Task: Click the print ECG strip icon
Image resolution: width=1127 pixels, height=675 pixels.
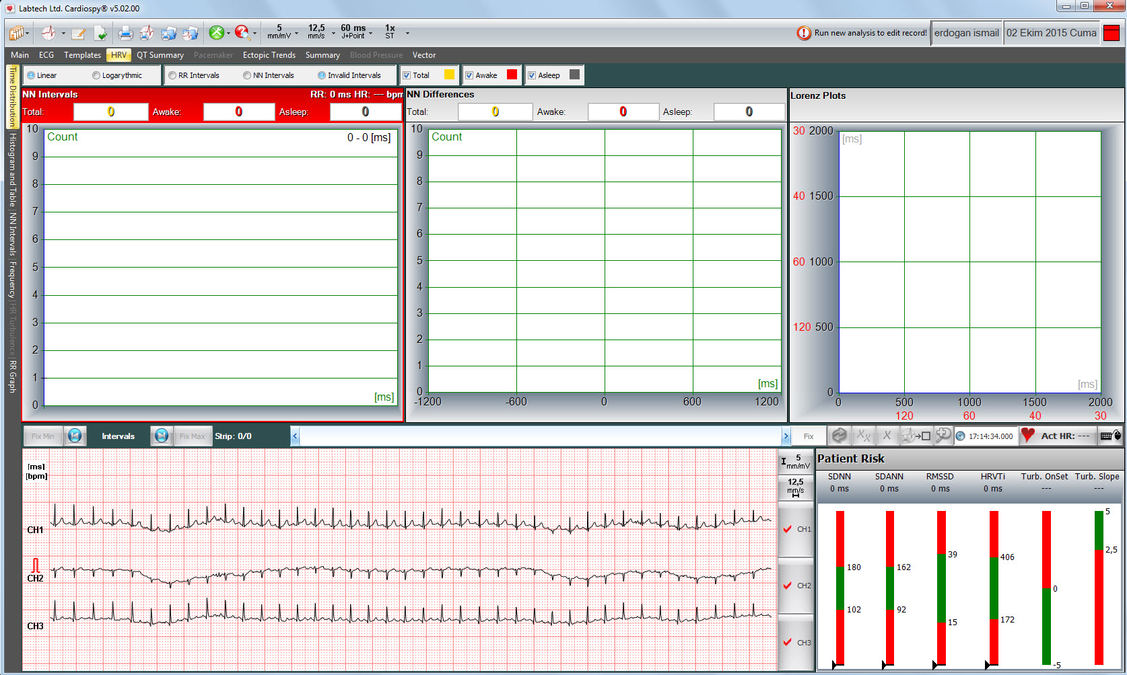Action: click(x=147, y=32)
